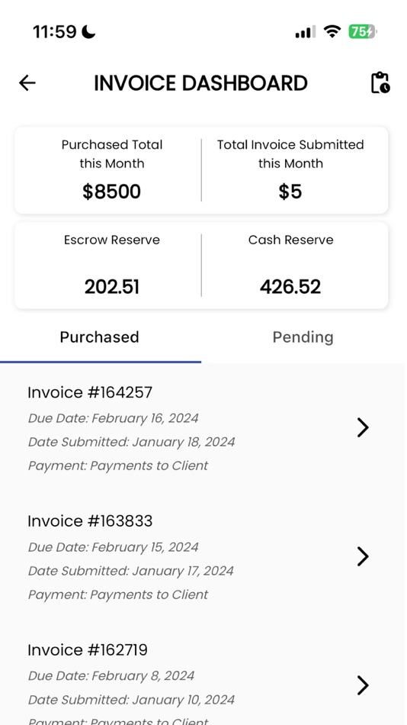Tap the Purchased Total $8500 amount
The image size is (407, 725).
click(x=112, y=192)
